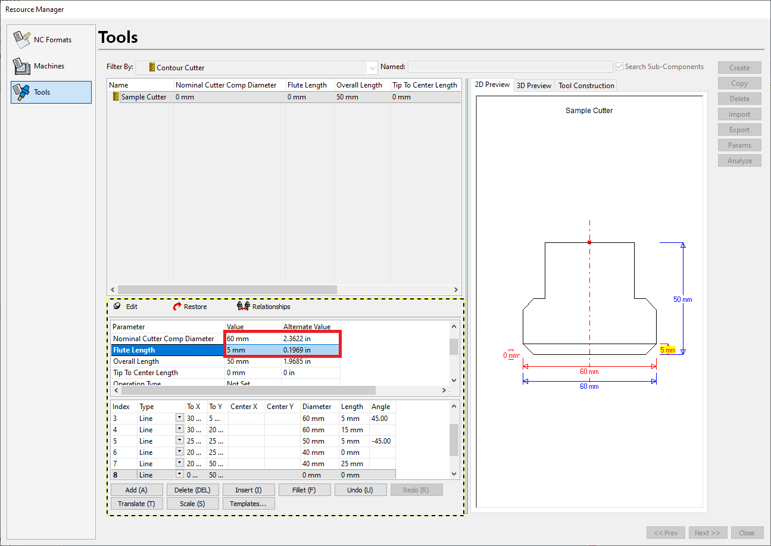Open the NC Formats section icon

21,40
